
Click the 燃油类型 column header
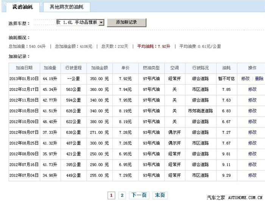[151, 68]
